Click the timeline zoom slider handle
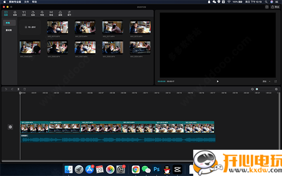 click(x=257, y=89)
